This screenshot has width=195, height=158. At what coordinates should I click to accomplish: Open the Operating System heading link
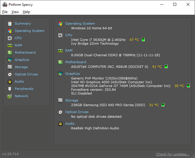(80, 23)
